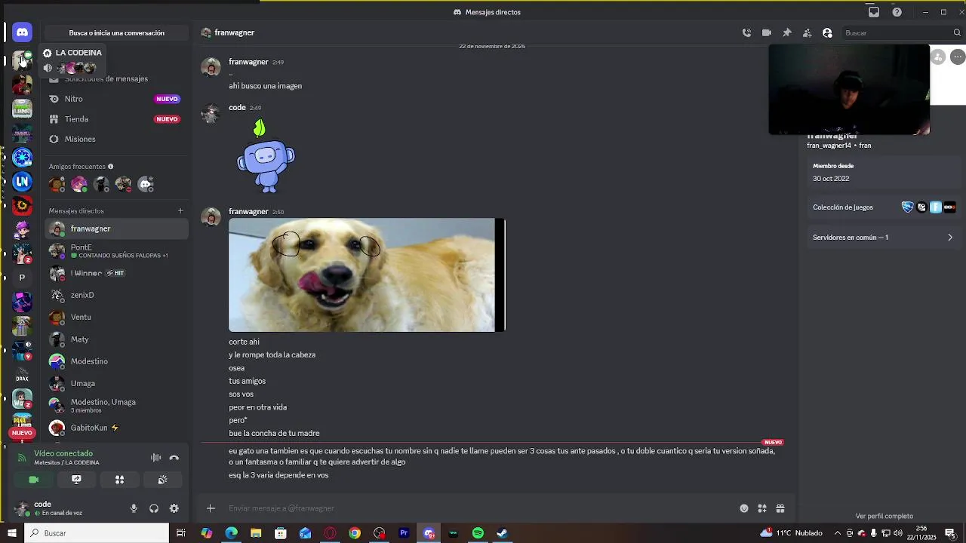The width and height of the screenshot is (966, 543).
Task: Open the LN server icon
Action: tap(22, 181)
